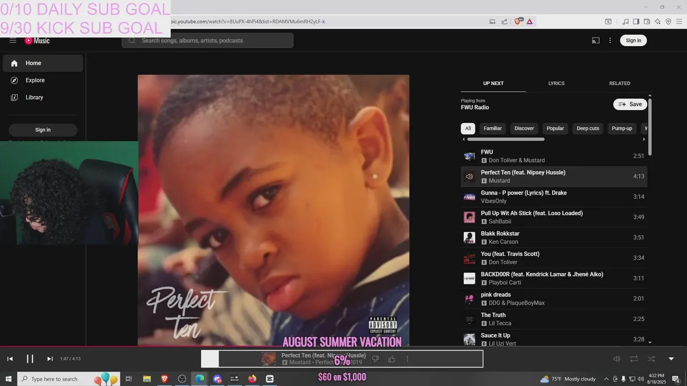
Task: Open Explore in the sidebar
Action: pos(43,80)
